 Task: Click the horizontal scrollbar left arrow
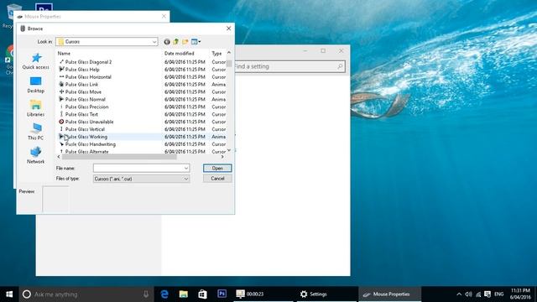(59, 157)
